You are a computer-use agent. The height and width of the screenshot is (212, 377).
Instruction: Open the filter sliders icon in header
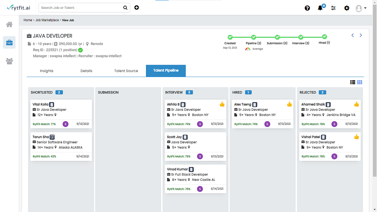coord(333,8)
